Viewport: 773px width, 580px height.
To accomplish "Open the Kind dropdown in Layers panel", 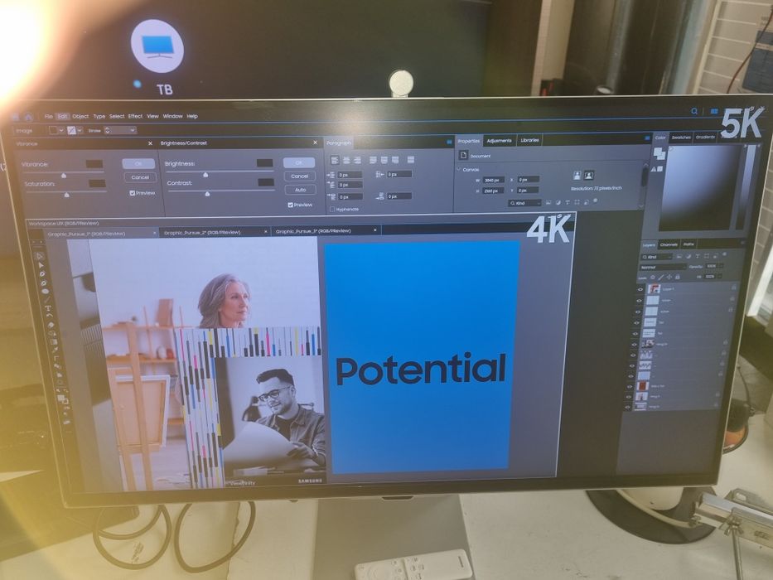I will pyautogui.click(x=657, y=257).
